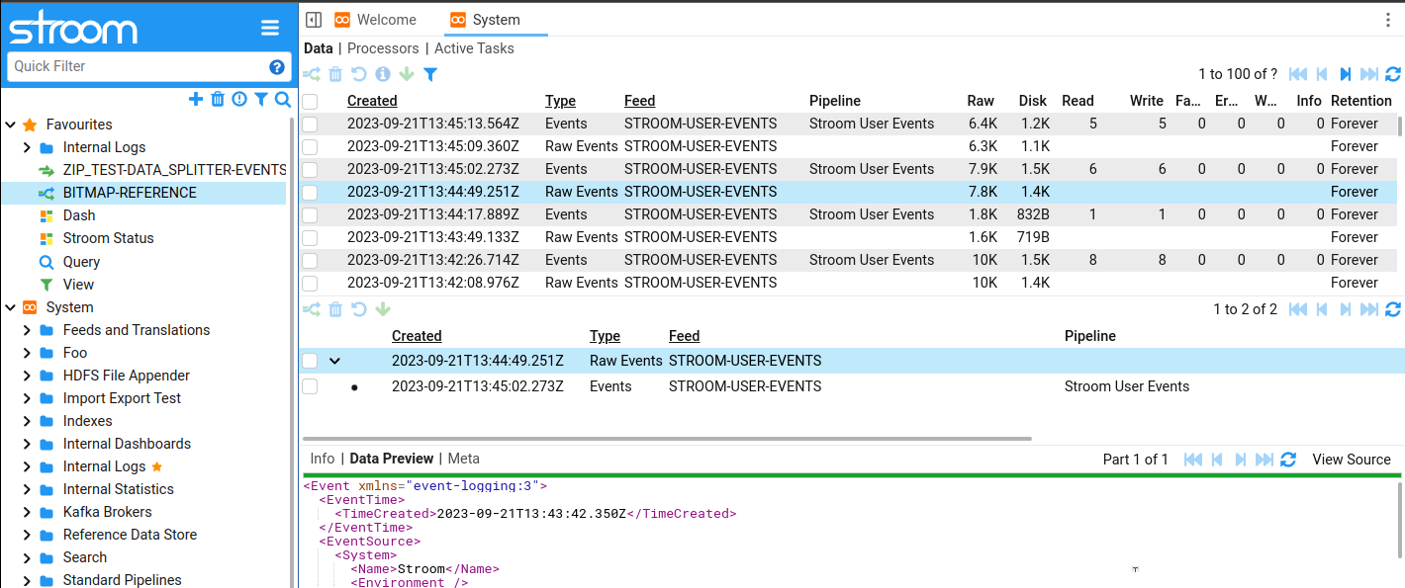Image resolution: width=1405 pixels, height=588 pixels.
Task: Collapse the expanded Raw Events row chevron
Action: [334, 361]
